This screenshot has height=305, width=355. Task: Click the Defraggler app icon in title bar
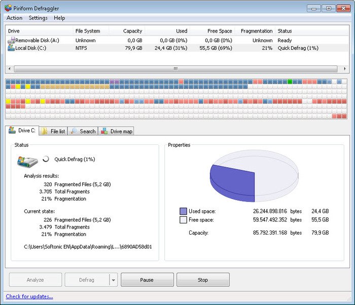click(x=8, y=8)
